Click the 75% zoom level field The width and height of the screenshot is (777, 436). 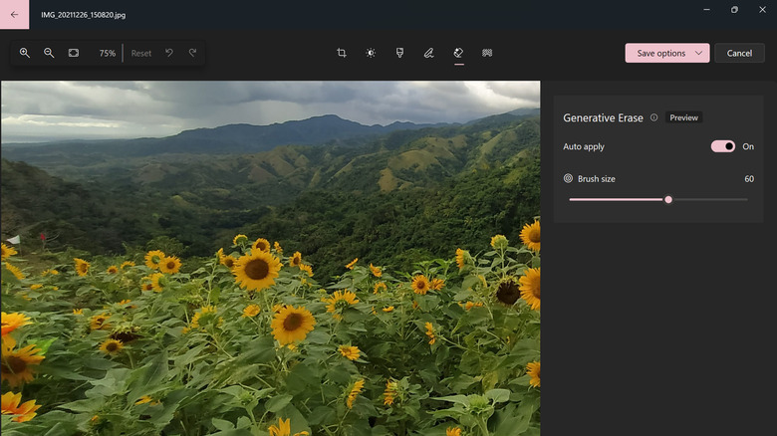pos(107,53)
